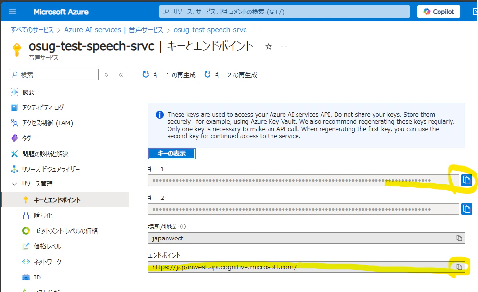Image resolution: width=478 pixels, height=292 pixels.
Task: Click the sidebar 検索 filter field
Action: click(x=53, y=75)
